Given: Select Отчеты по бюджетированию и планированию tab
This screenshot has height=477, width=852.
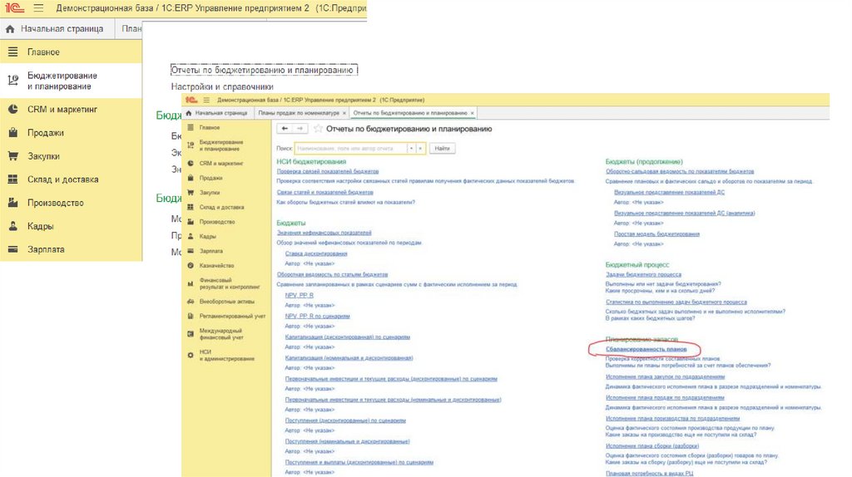Looking at the screenshot, I should pos(410,113).
